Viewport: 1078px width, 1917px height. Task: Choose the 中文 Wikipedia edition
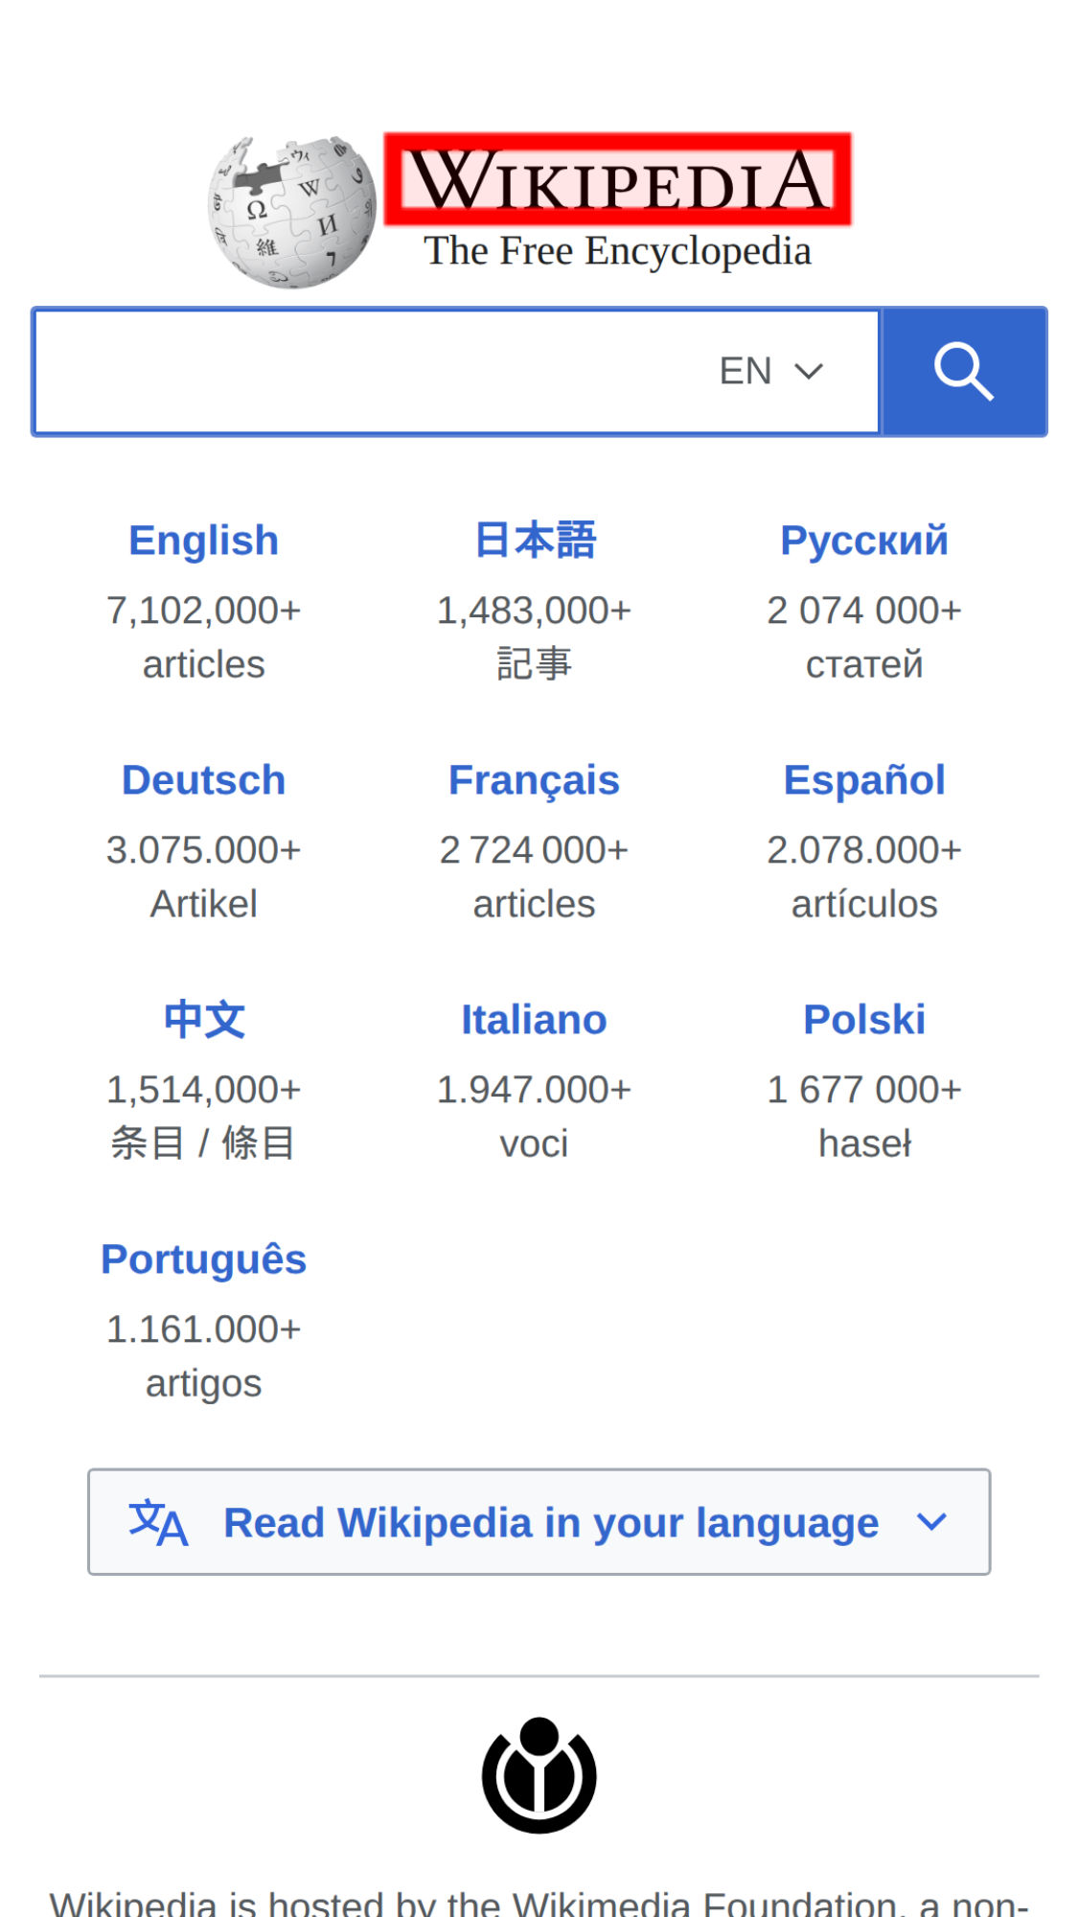(x=203, y=1020)
